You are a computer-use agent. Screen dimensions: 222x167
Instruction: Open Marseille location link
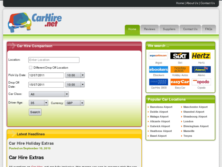189,131
